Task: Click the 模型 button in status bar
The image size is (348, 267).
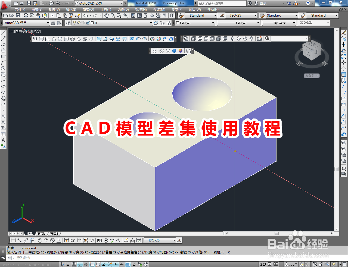Action: pos(262,264)
